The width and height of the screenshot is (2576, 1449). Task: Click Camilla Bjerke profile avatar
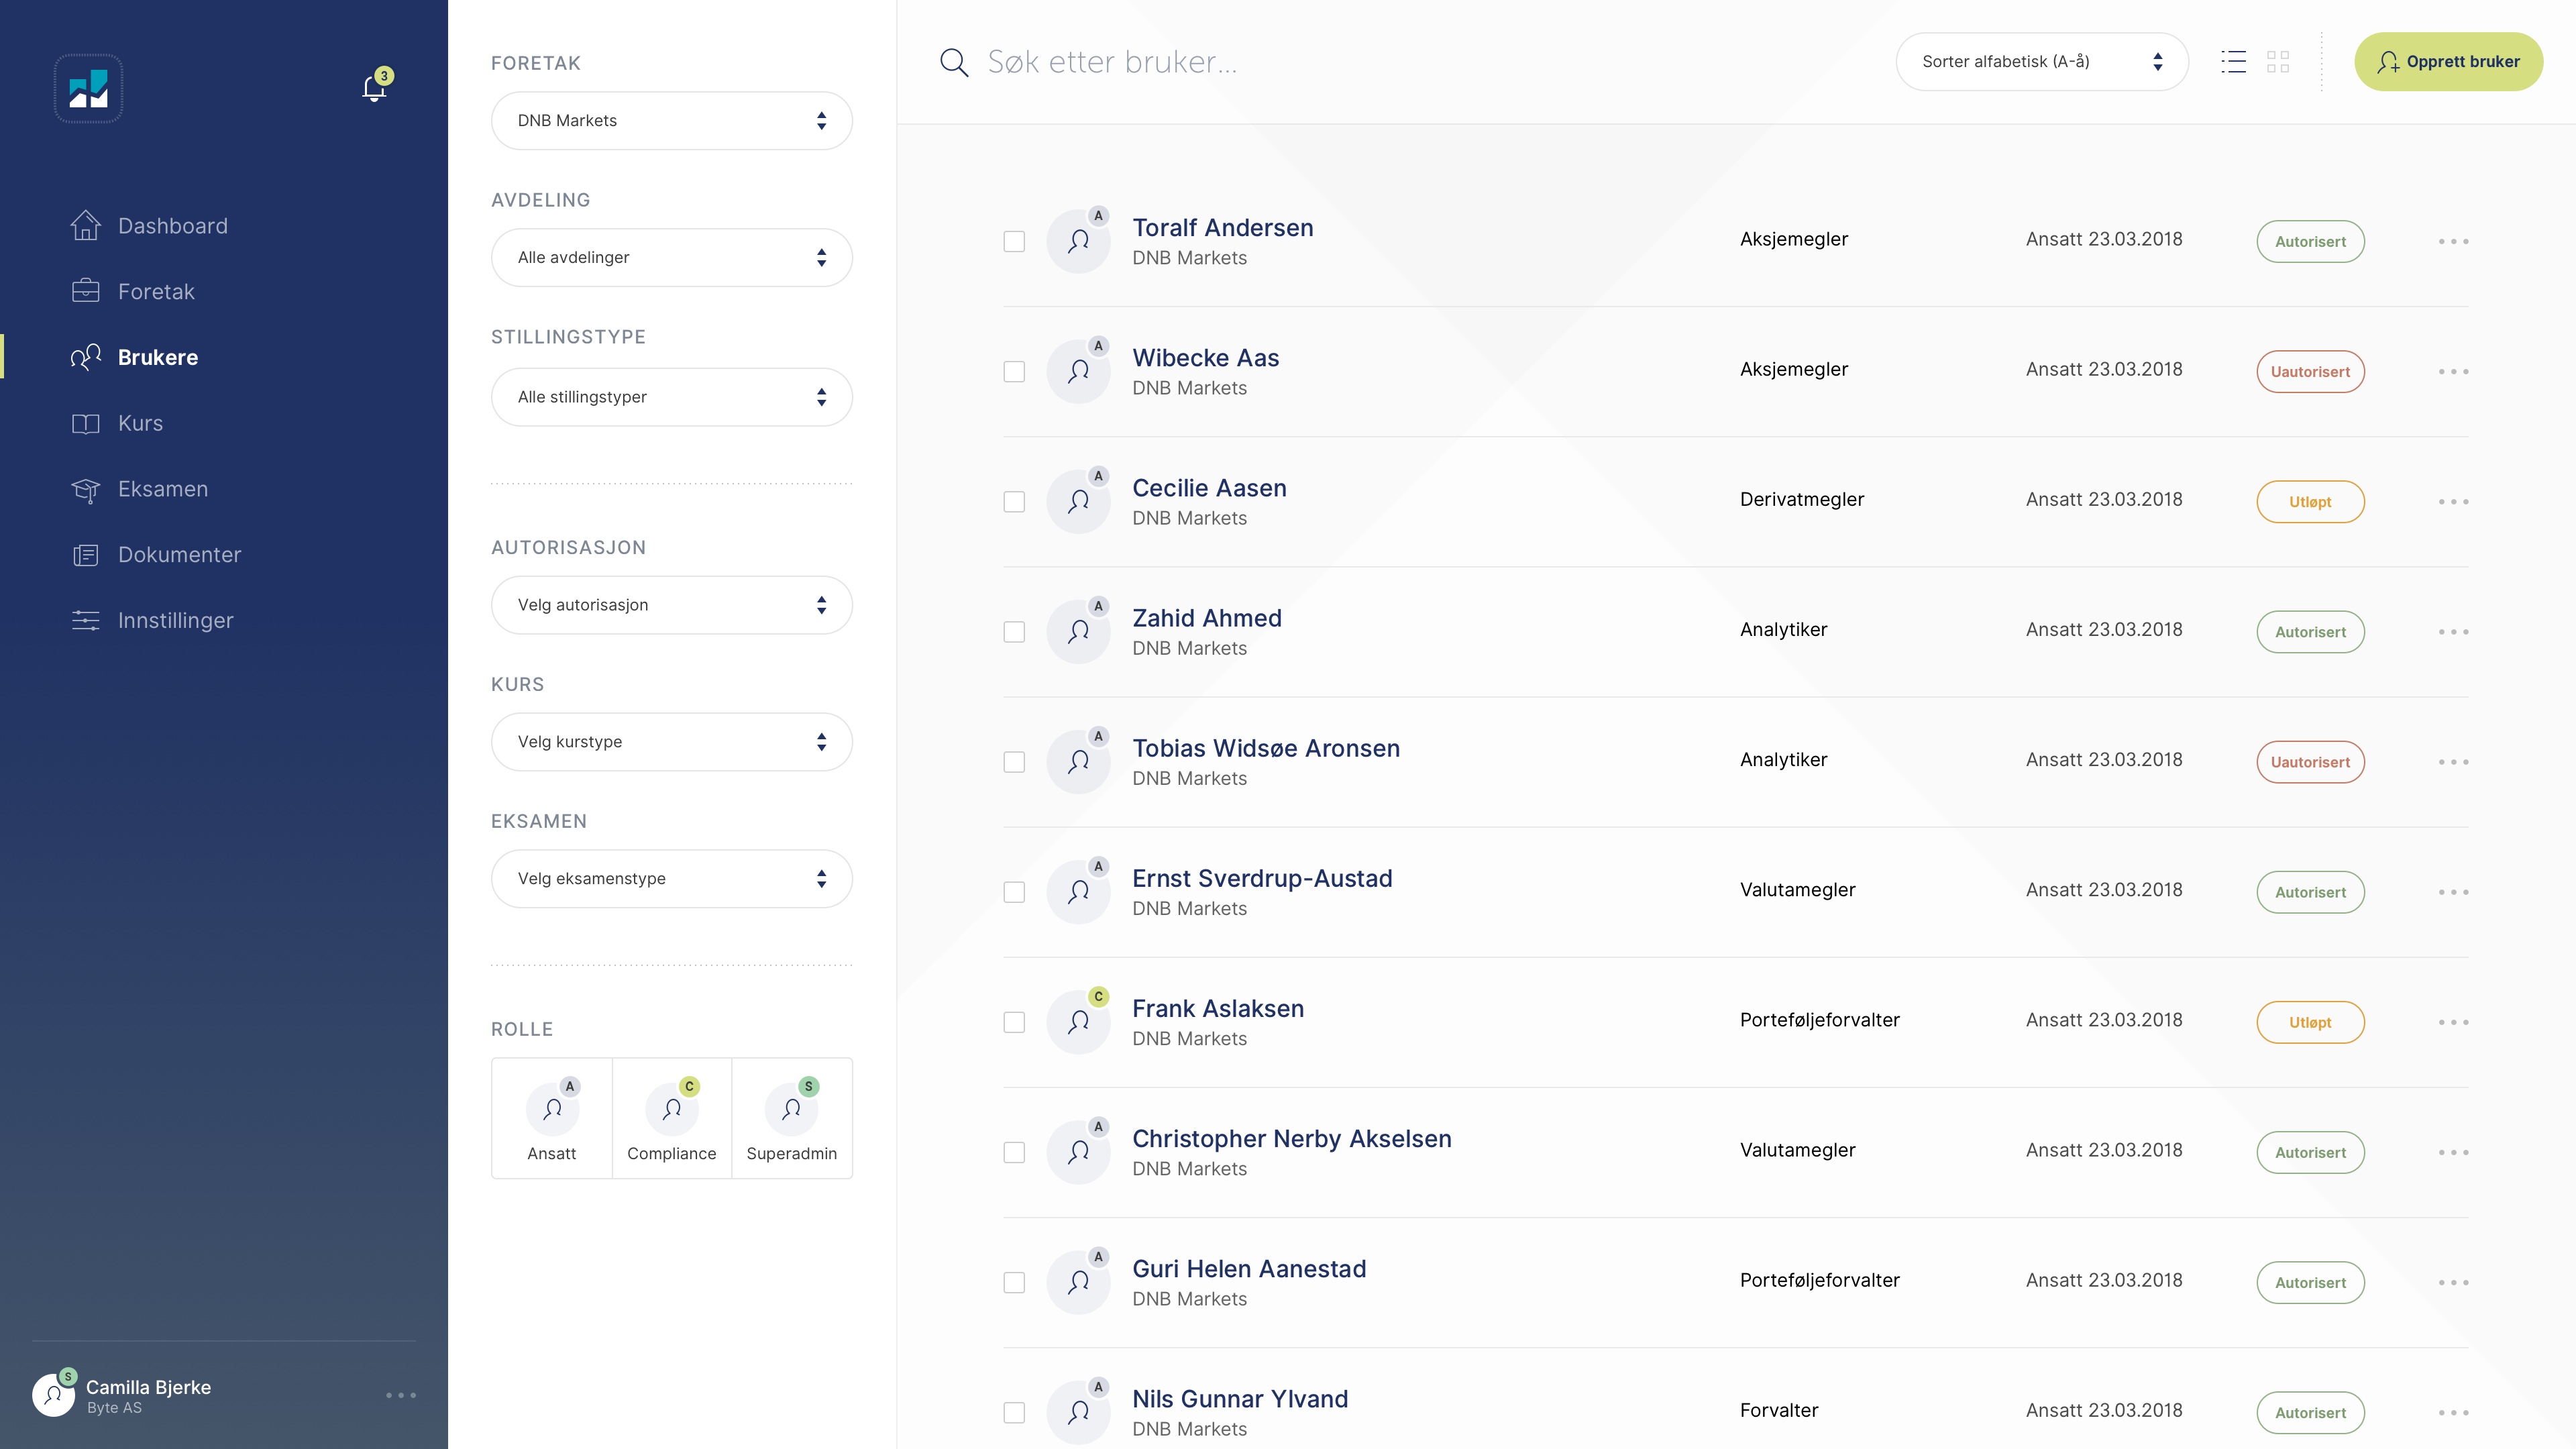53,1395
